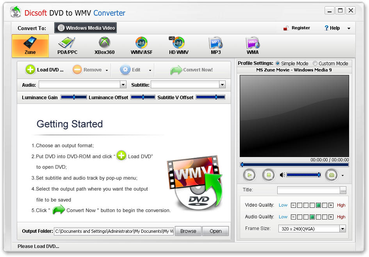The width and height of the screenshot is (369, 257).
Task: Expand the Edit dropdown arrow
Action: click(x=150, y=70)
